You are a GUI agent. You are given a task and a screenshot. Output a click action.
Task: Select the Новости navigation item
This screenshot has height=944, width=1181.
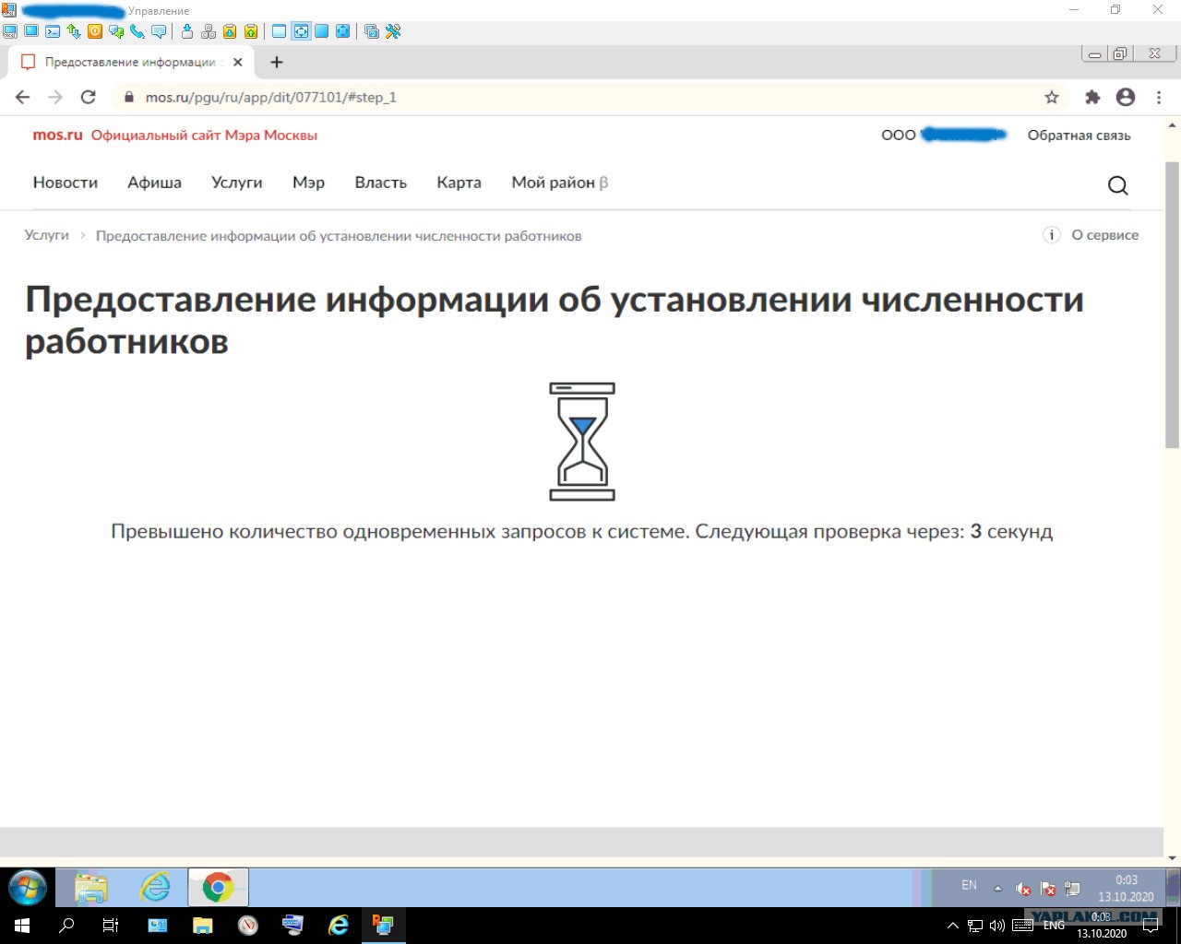(x=66, y=183)
